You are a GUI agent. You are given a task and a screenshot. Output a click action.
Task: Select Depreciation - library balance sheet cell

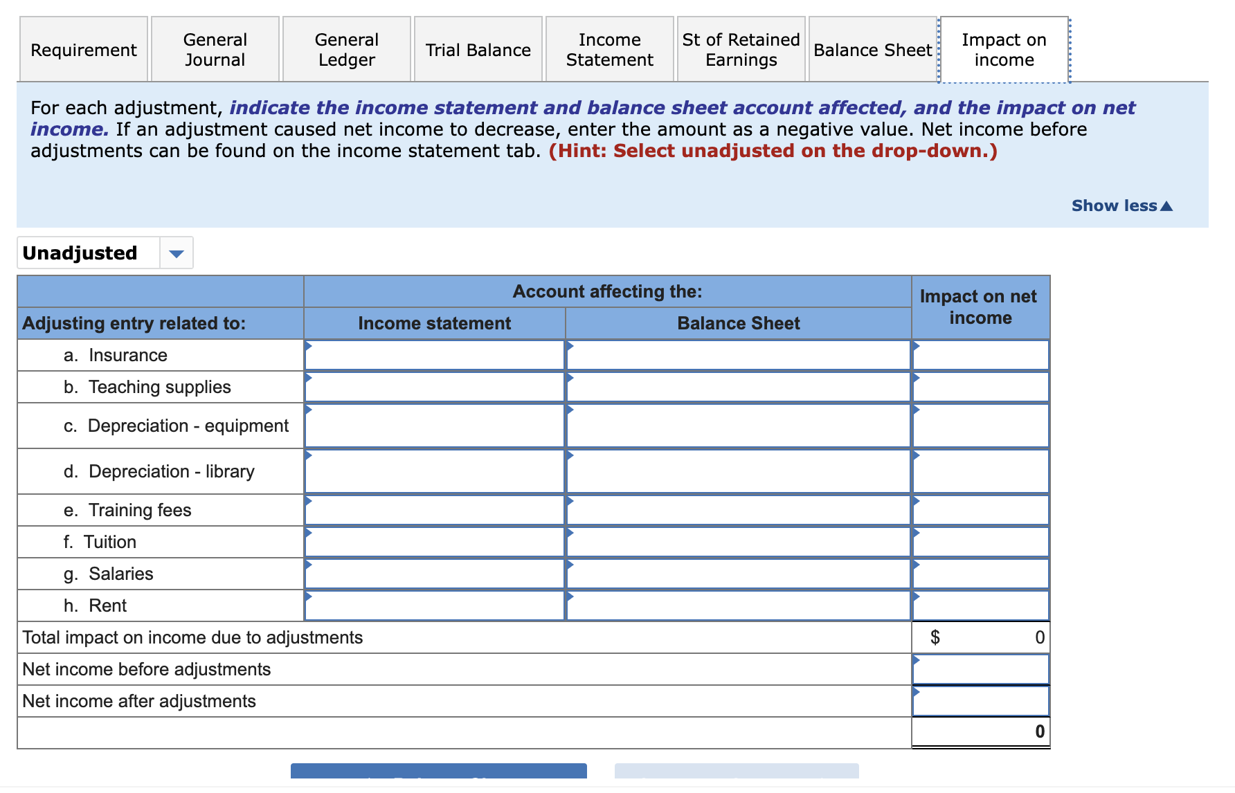coord(739,471)
